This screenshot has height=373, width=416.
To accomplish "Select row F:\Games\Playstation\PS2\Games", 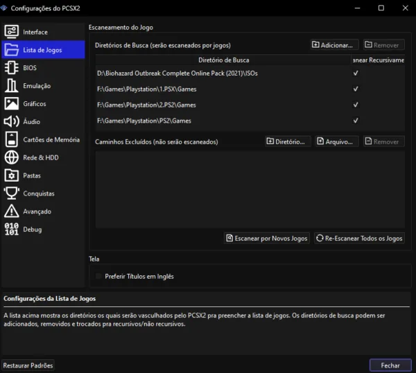I will 250,121.
